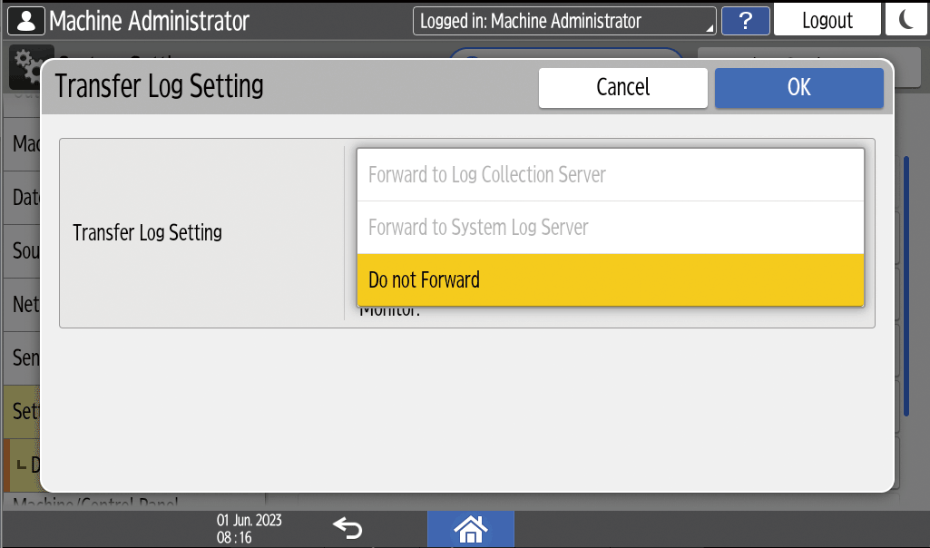Click the Transfer Log Setting dialog title
The image size is (930, 548).
[x=160, y=86]
